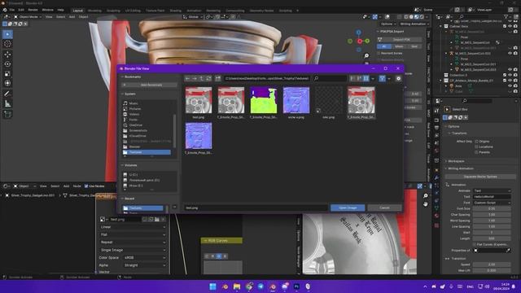The image size is (521, 293).
Task: Open the Render menu
Action: 33,10
